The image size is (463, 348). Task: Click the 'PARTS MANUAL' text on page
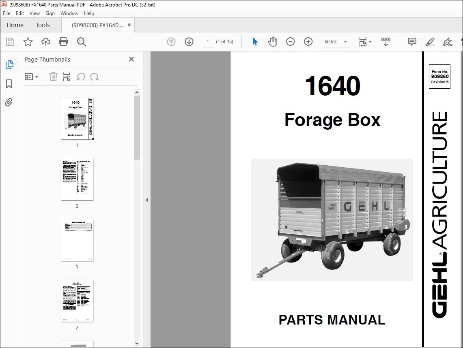click(332, 320)
